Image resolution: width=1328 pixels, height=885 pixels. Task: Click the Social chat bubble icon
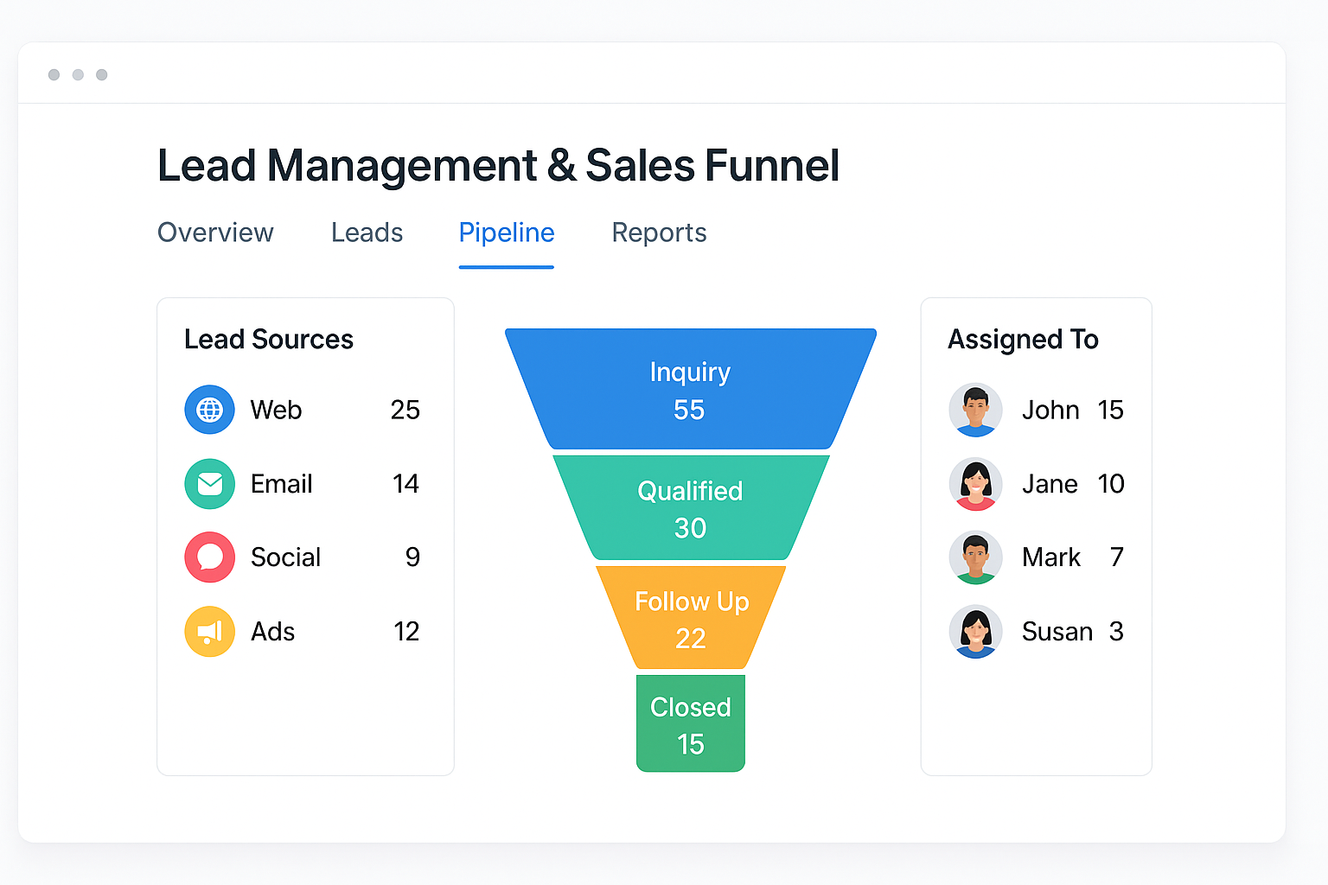click(x=209, y=557)
